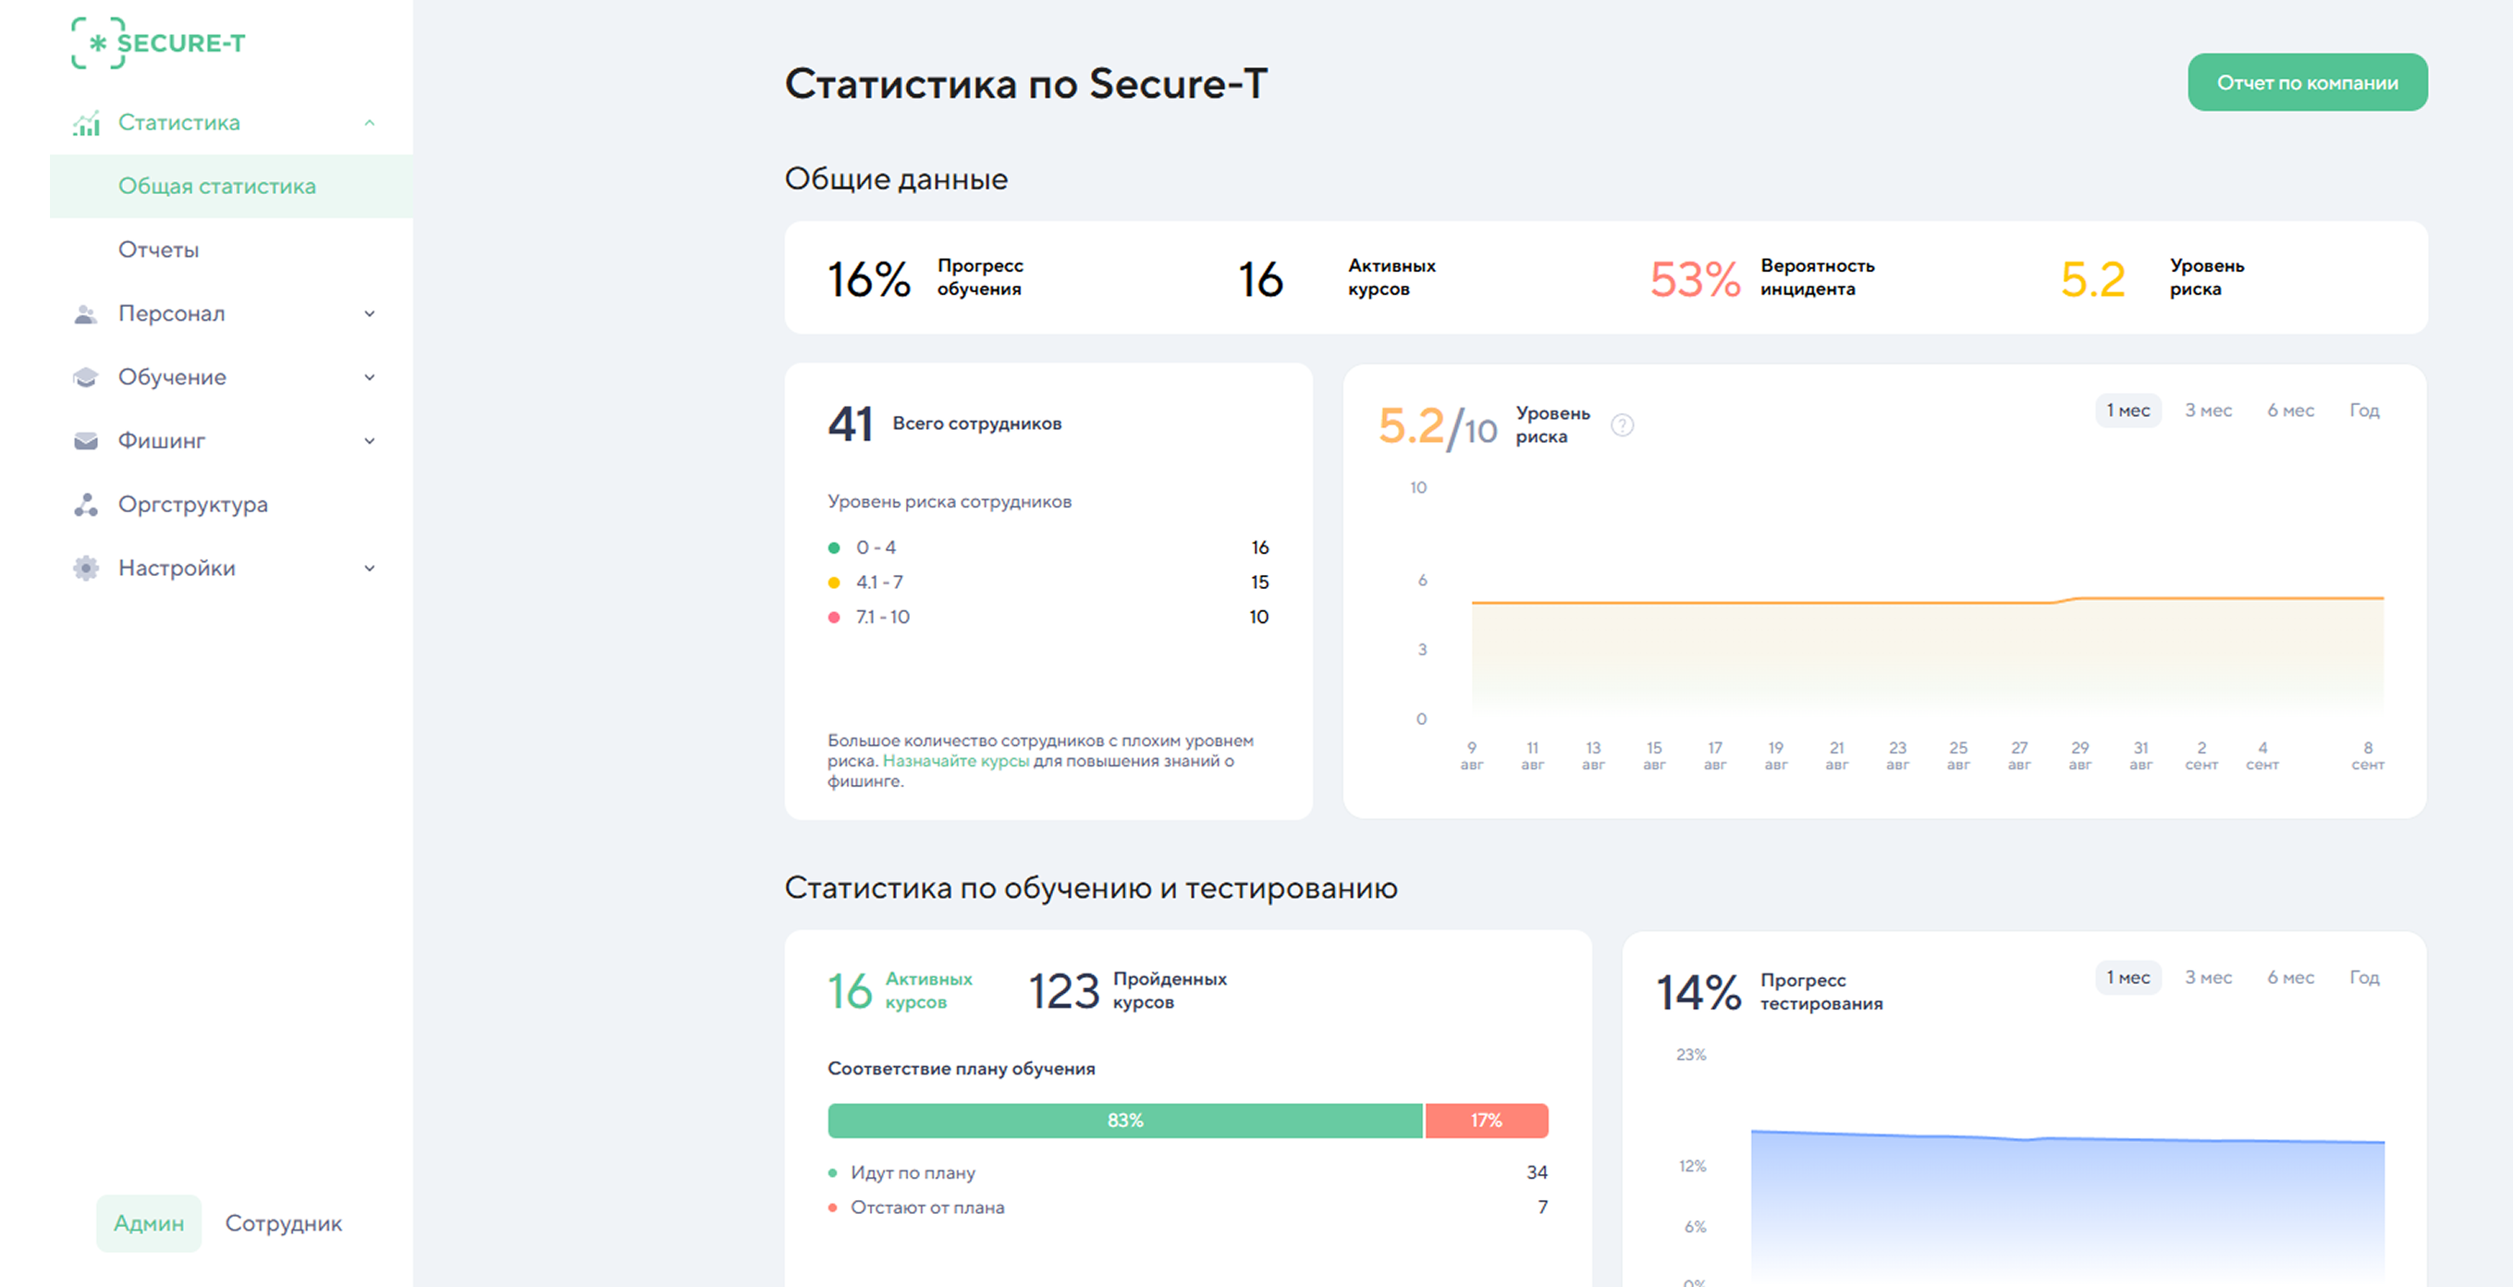Expand the Персонал sidebar section
The height and width of the screenshot is (1287, 2513).
coord(369,313)
